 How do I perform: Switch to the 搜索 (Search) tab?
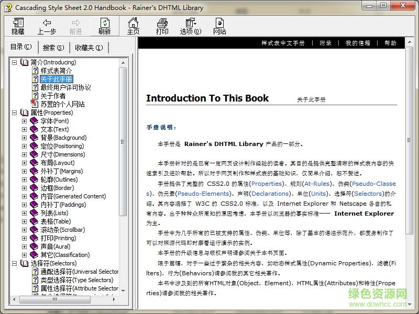click(53, 48)
